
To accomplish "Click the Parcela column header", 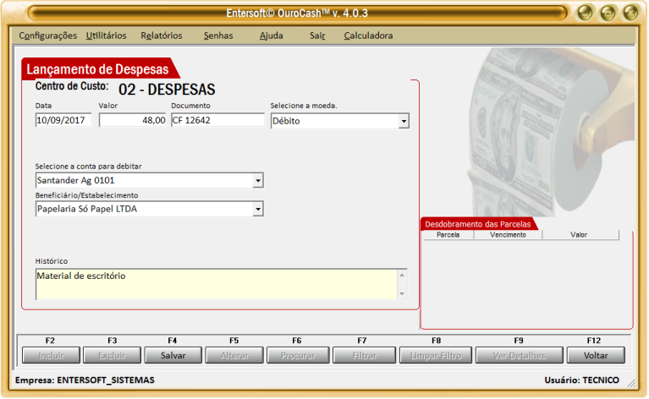I will tap(448, 235).
